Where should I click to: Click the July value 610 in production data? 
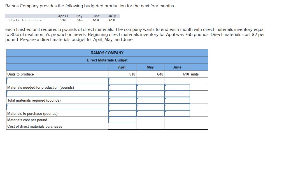pos(112,20)
